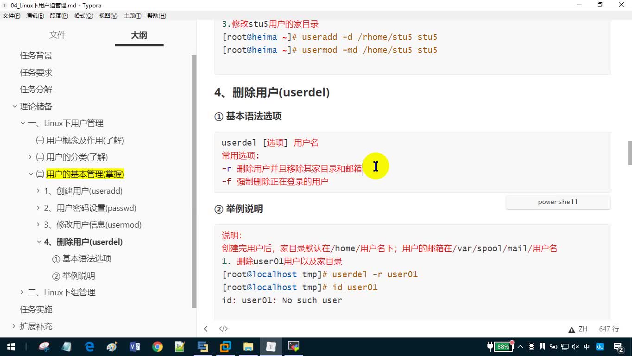Click the '-f 强制删除正在登录的用户' line
This screenshot has width=632, height=356.
275,182
